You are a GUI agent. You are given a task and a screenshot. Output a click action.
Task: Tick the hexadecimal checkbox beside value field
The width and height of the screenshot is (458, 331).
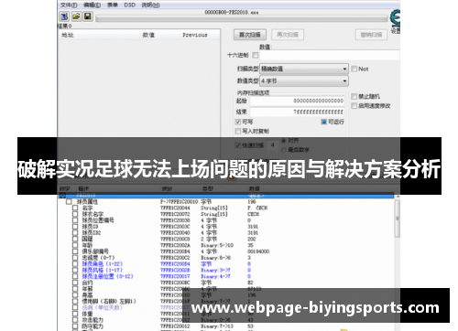(256, 55)
